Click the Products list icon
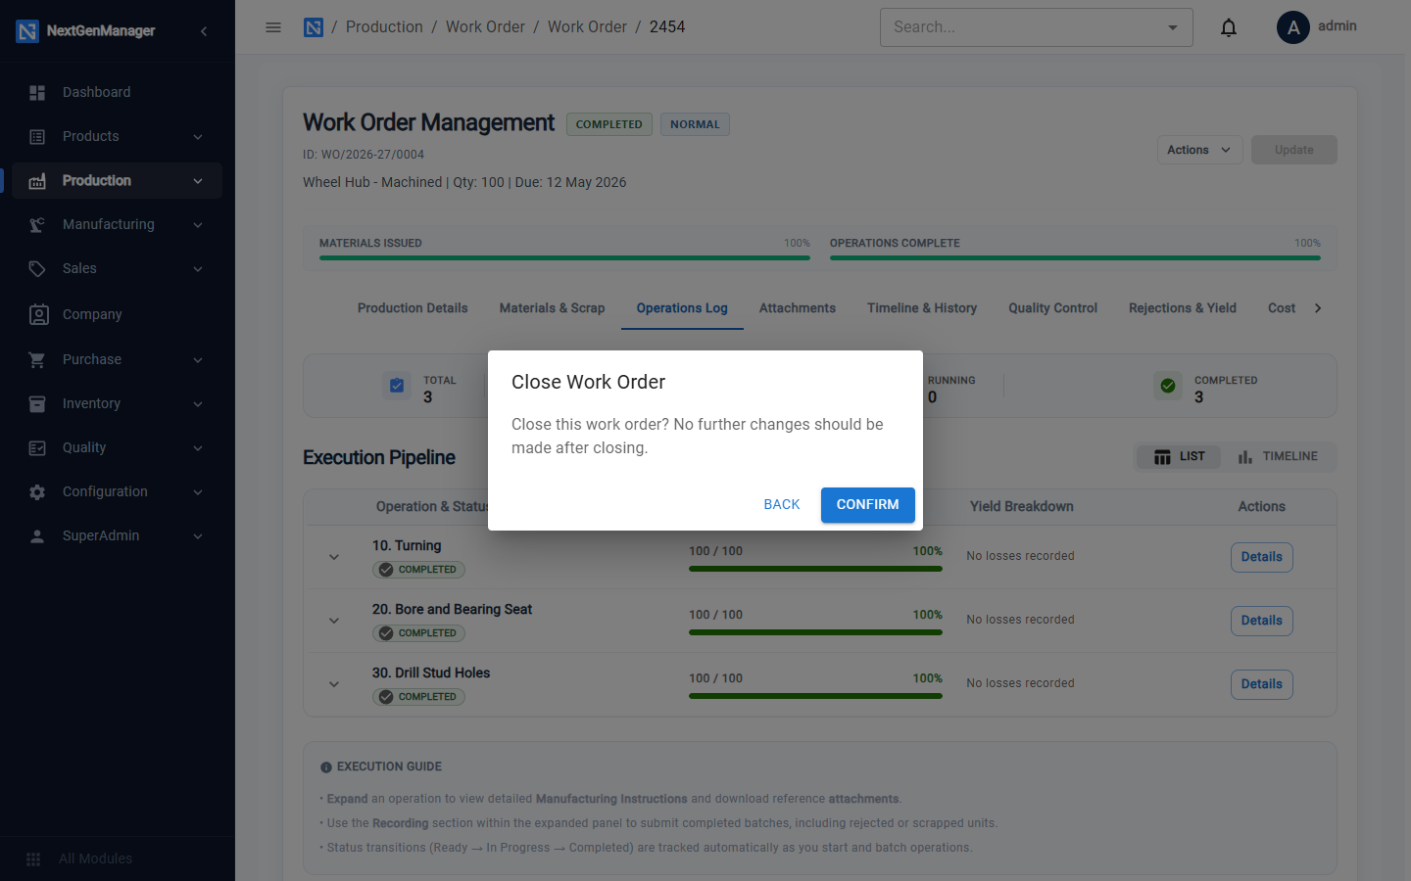The width and height of the screenshot is (1411, 881). pyautogui.click(x=37, y=137)
